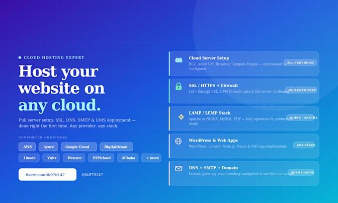Click the NGINX · APACHE badge

[x=302, y=118]
